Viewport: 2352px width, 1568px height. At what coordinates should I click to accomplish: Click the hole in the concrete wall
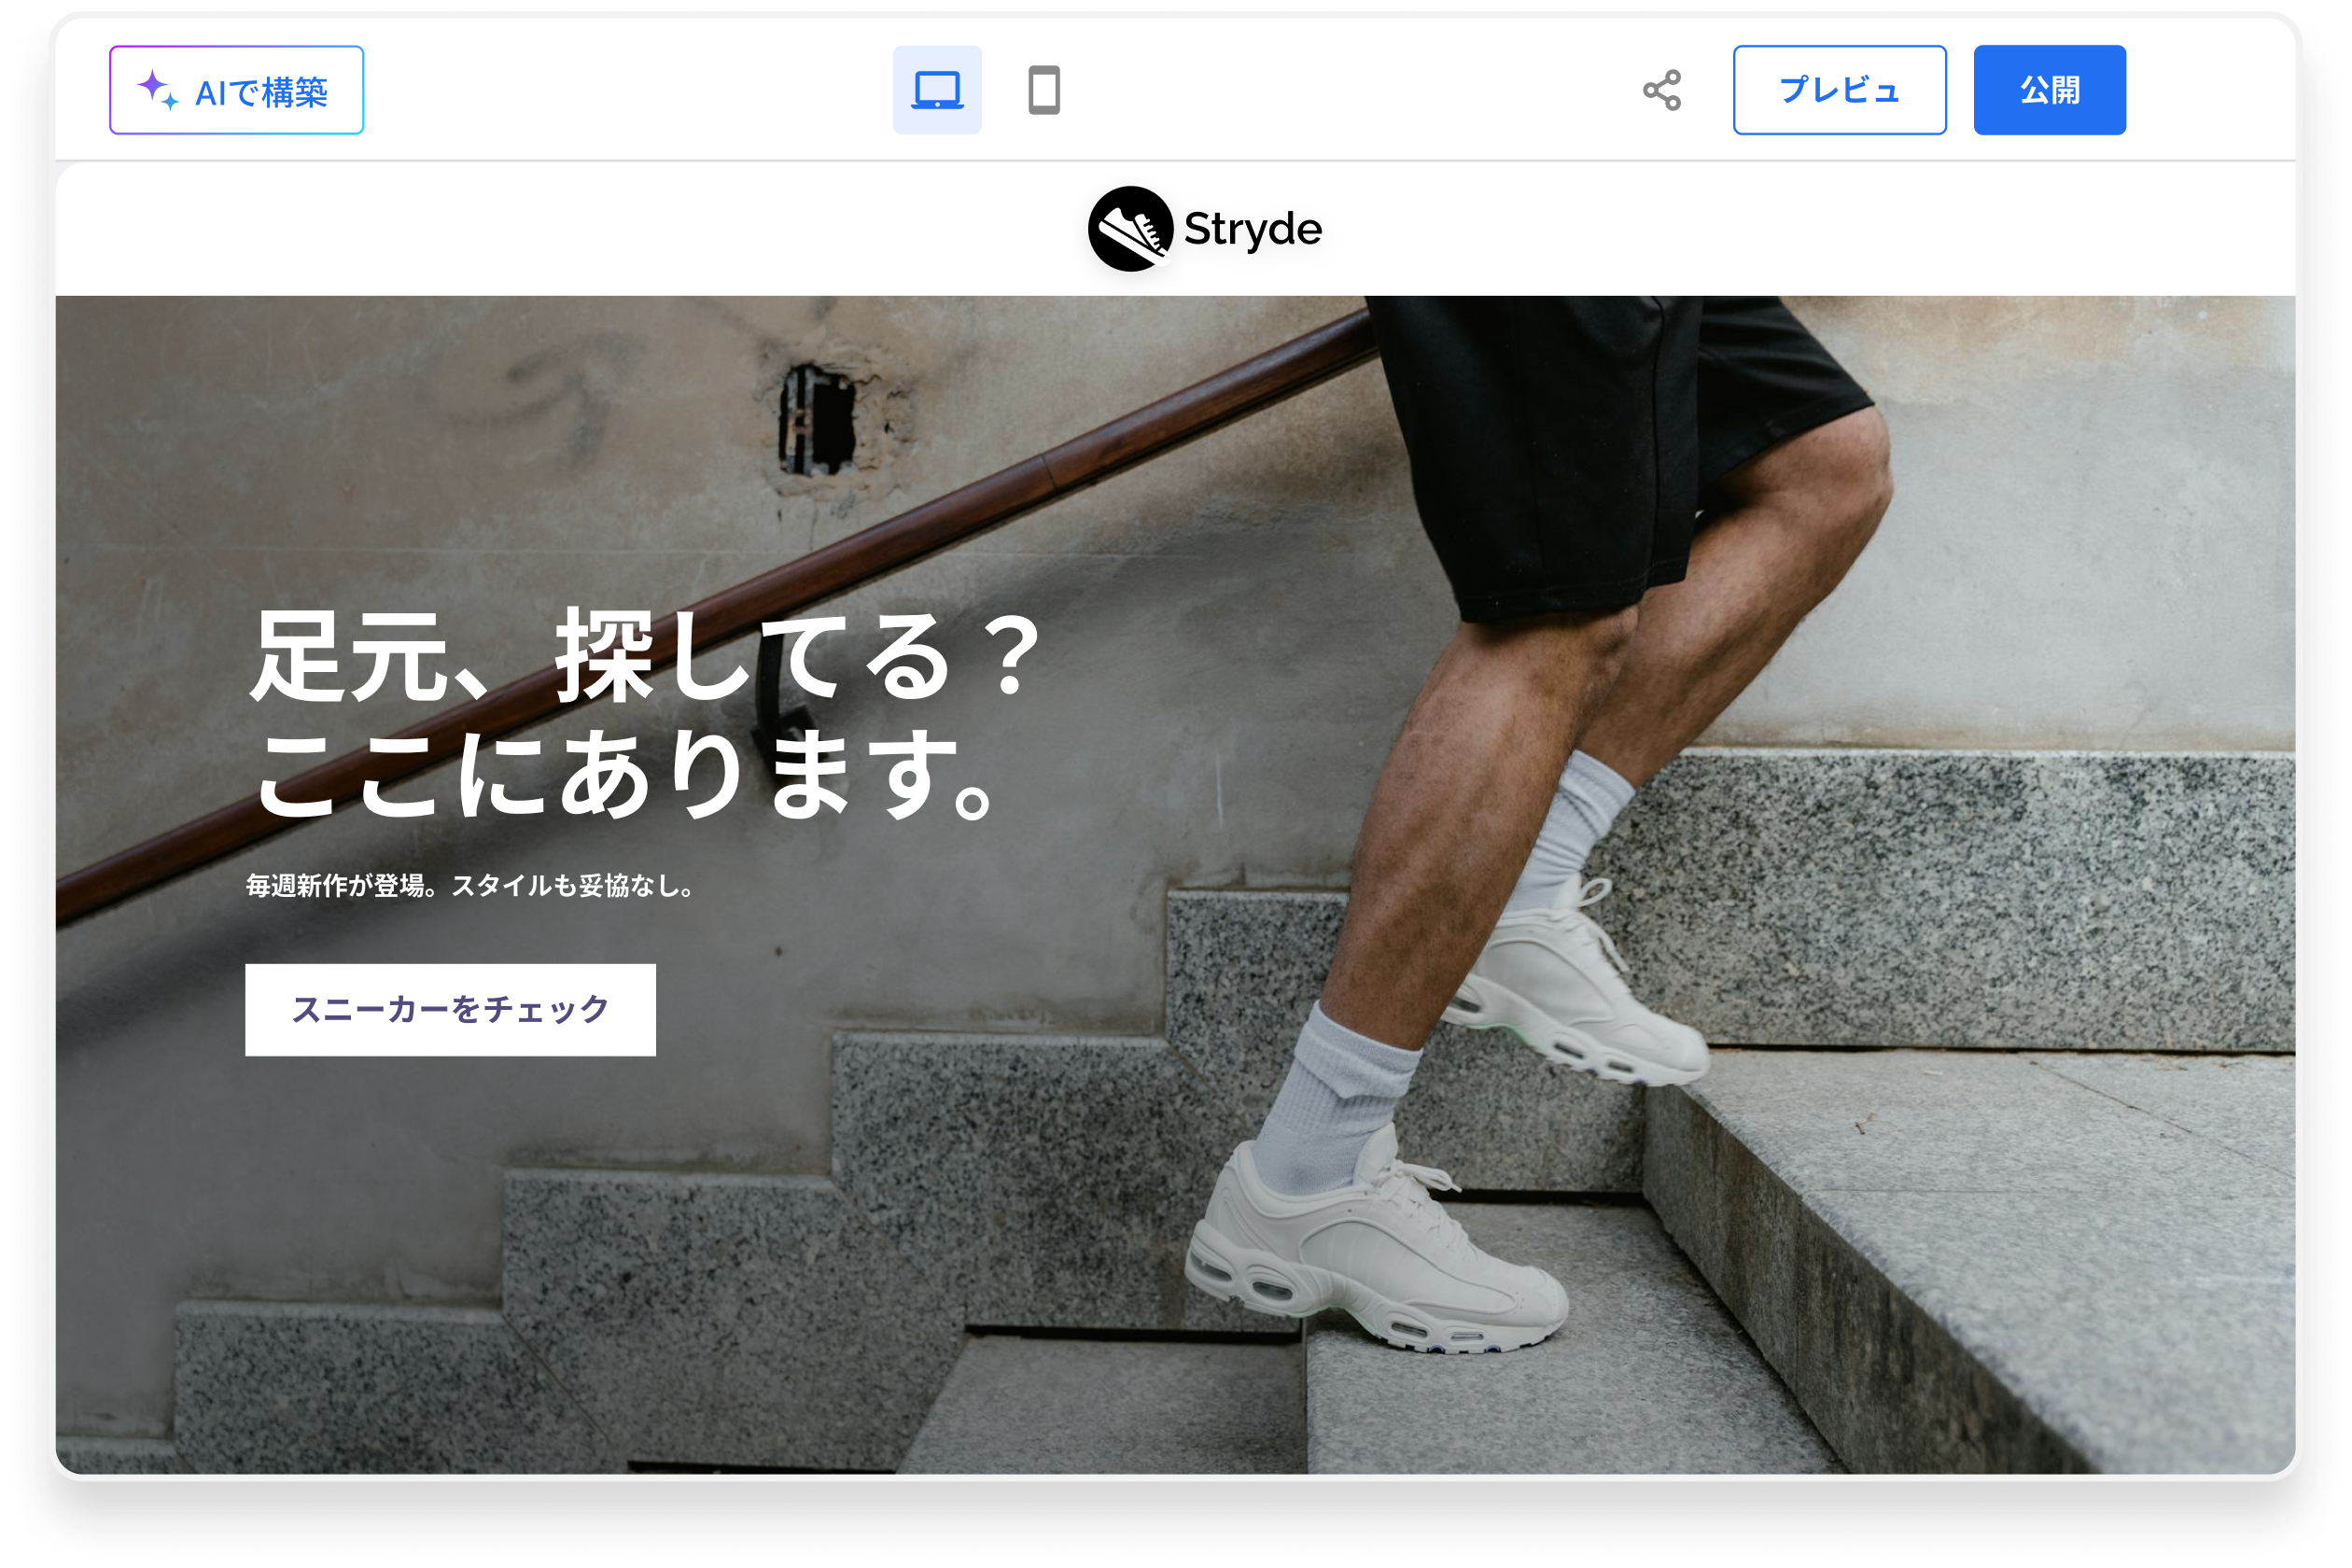pos(817,420)
